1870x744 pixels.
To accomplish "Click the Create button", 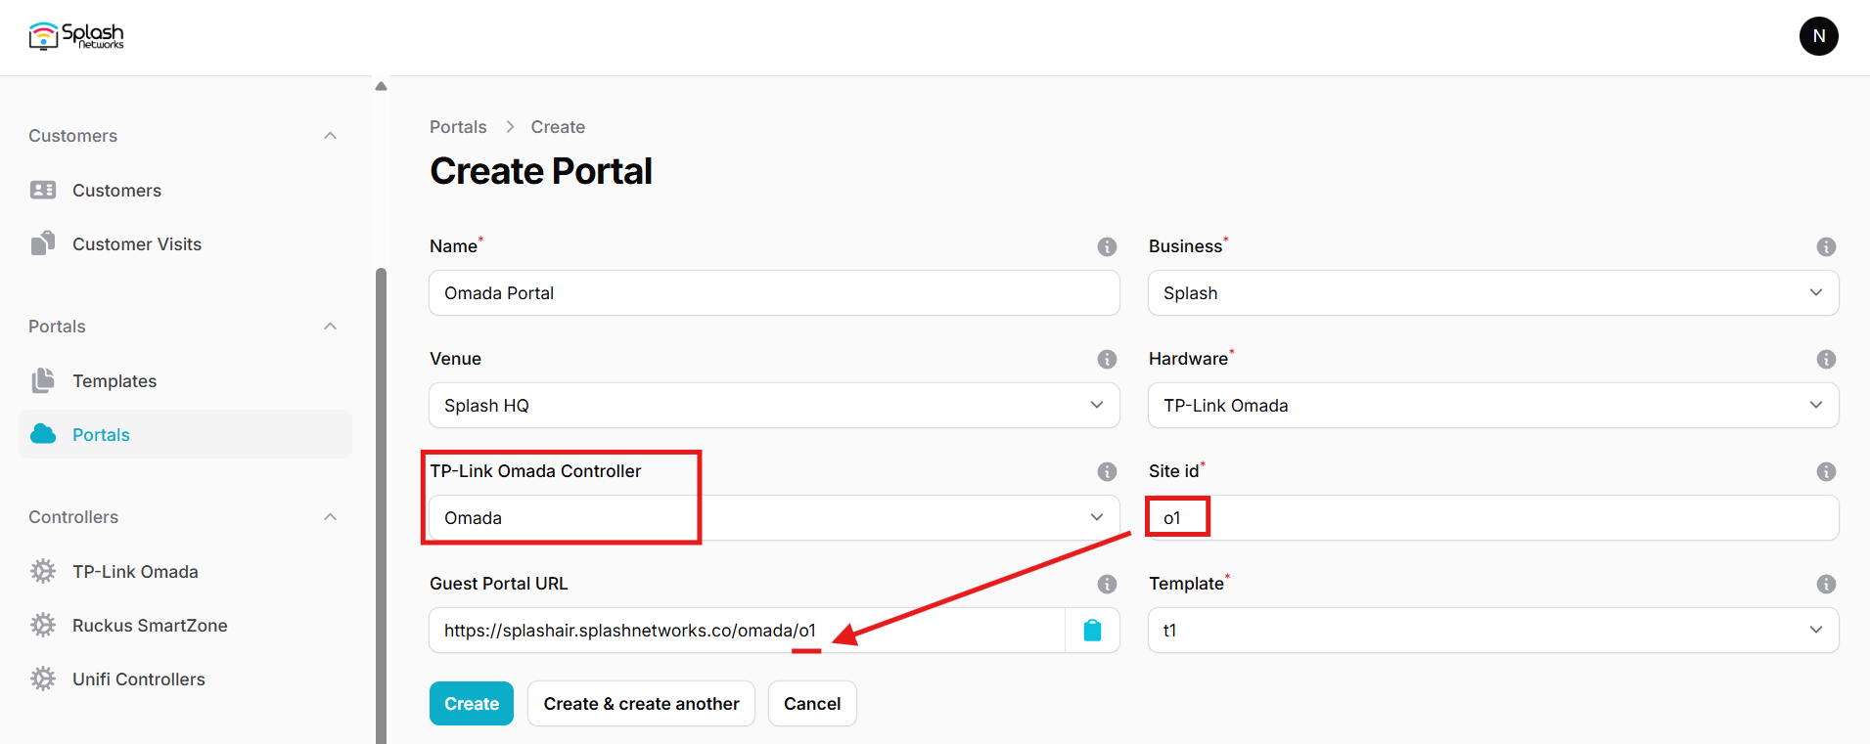I will 472,704.
